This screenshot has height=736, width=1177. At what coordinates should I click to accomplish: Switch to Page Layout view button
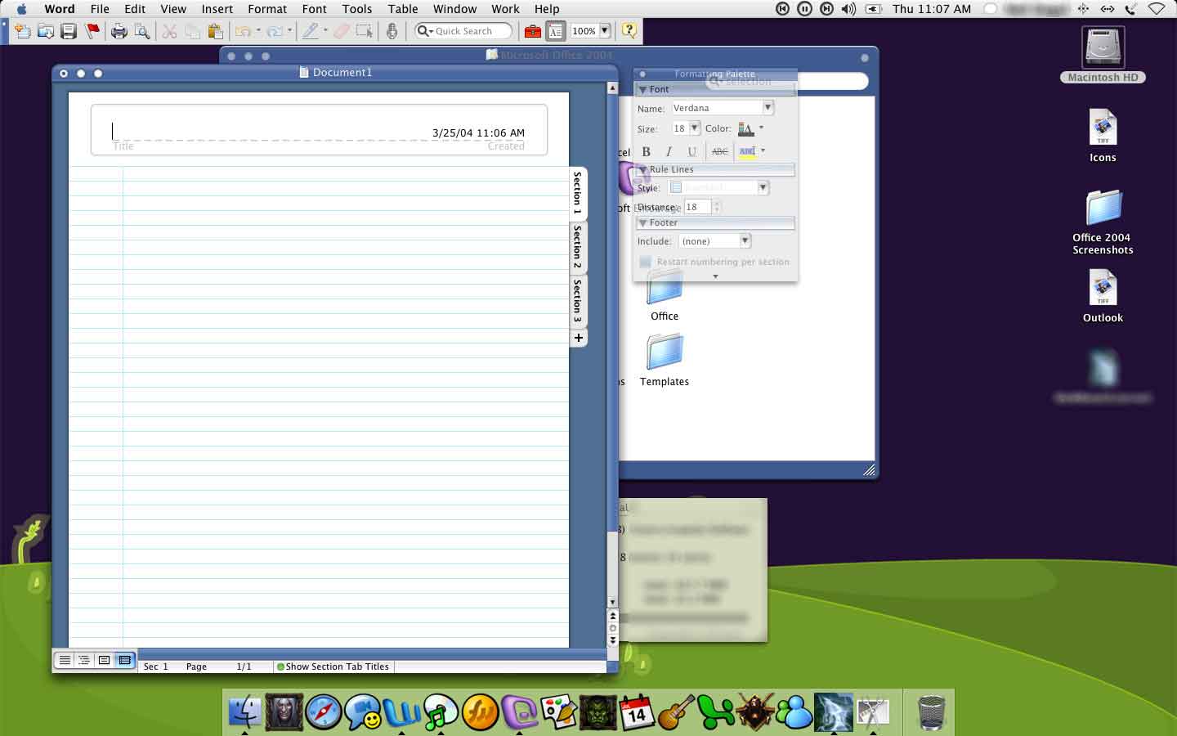(x=104, y=660)
